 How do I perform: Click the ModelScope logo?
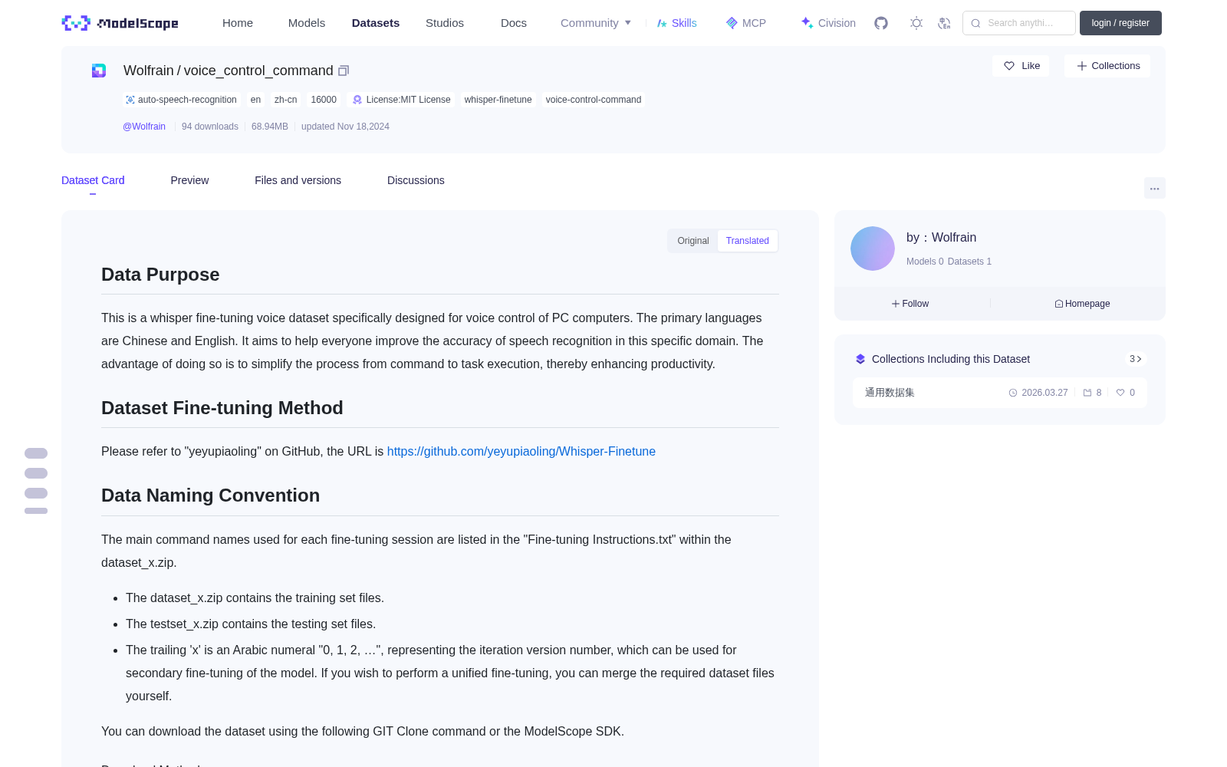pos(120,23)
